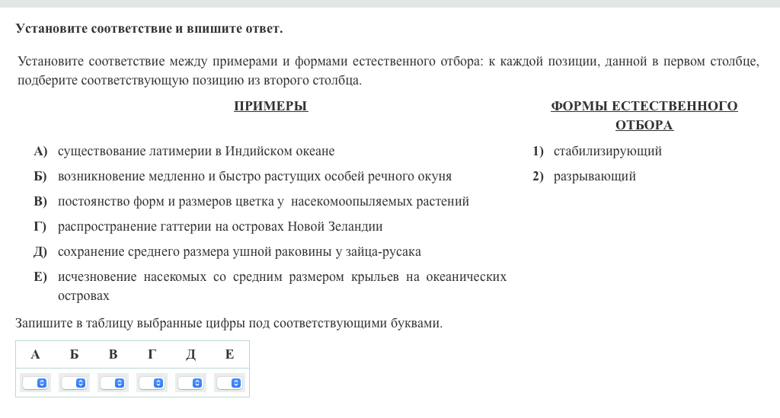
Task: Click the 'Запишите в таблицу' instruction line
Action: [229, 324]
